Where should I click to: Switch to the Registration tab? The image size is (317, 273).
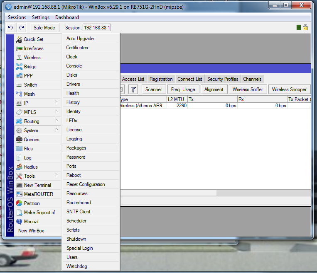pyautogui.click(x=161, y=79)
